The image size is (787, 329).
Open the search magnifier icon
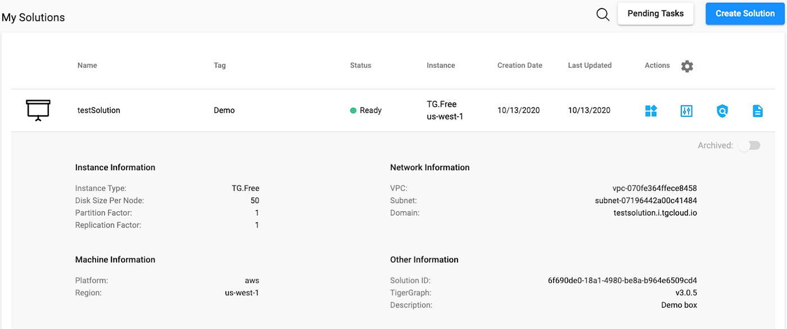click(x=603, y=15)
